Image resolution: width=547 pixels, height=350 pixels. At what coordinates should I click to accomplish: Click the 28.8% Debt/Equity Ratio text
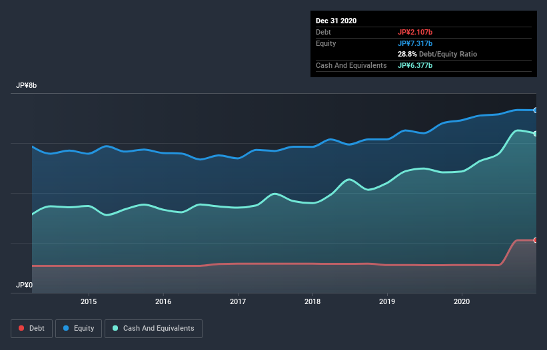[438, 55]
